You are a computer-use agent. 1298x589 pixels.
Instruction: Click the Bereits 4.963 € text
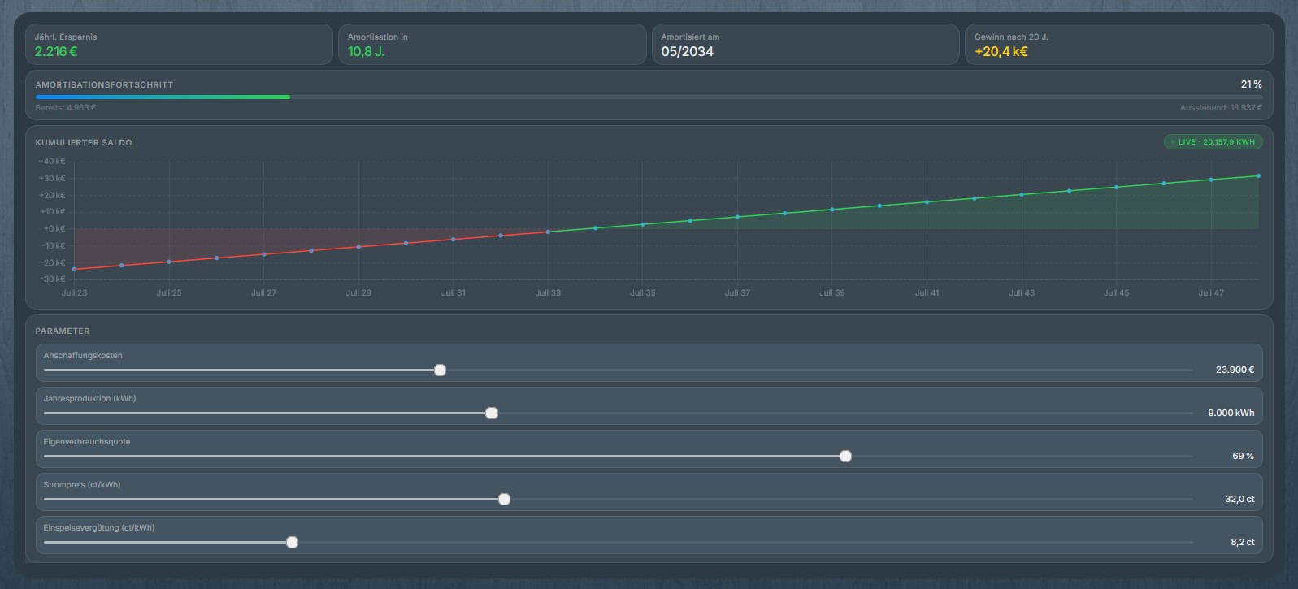click(x=66, y=108)
